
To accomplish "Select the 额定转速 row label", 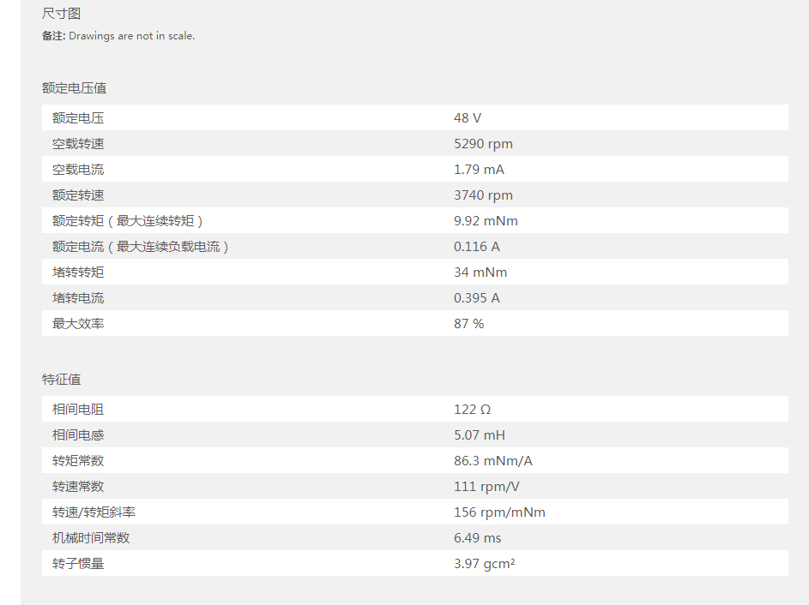I will (78, 195).
